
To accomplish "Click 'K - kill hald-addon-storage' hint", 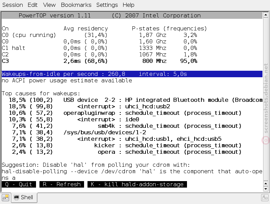I will [x=137, y=184].
